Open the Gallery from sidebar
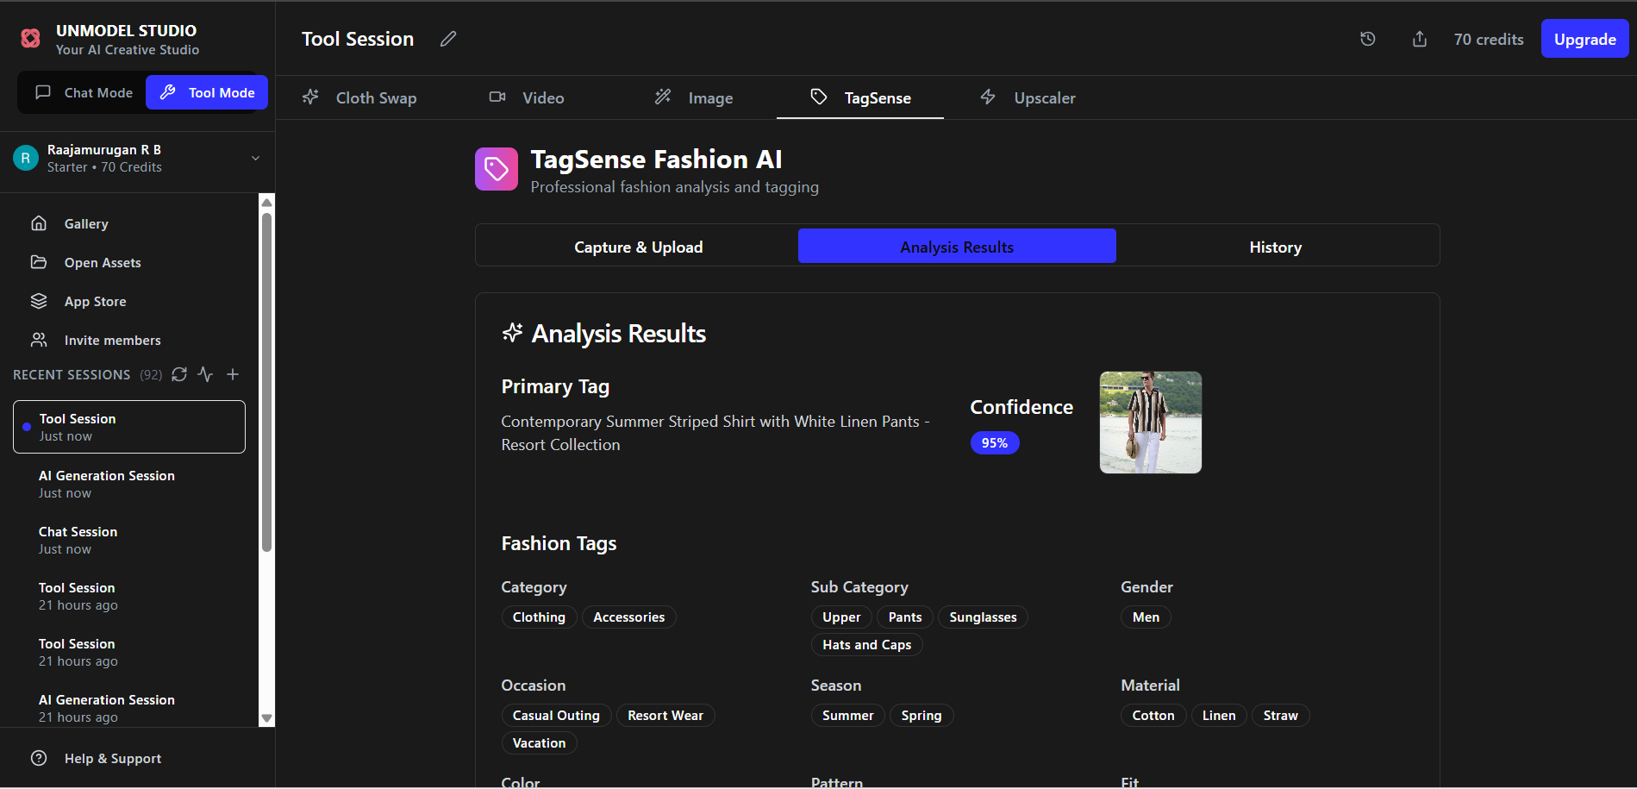Screen dimensions: 1637x789 click(x=85, y=224)
